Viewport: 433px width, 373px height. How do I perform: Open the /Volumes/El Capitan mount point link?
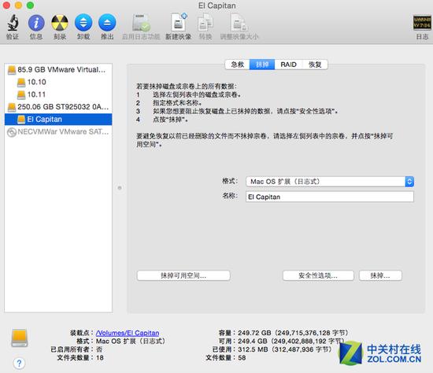tap(128, 333)
